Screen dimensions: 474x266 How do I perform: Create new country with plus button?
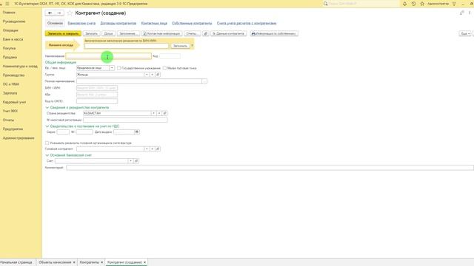coord(159,113)
